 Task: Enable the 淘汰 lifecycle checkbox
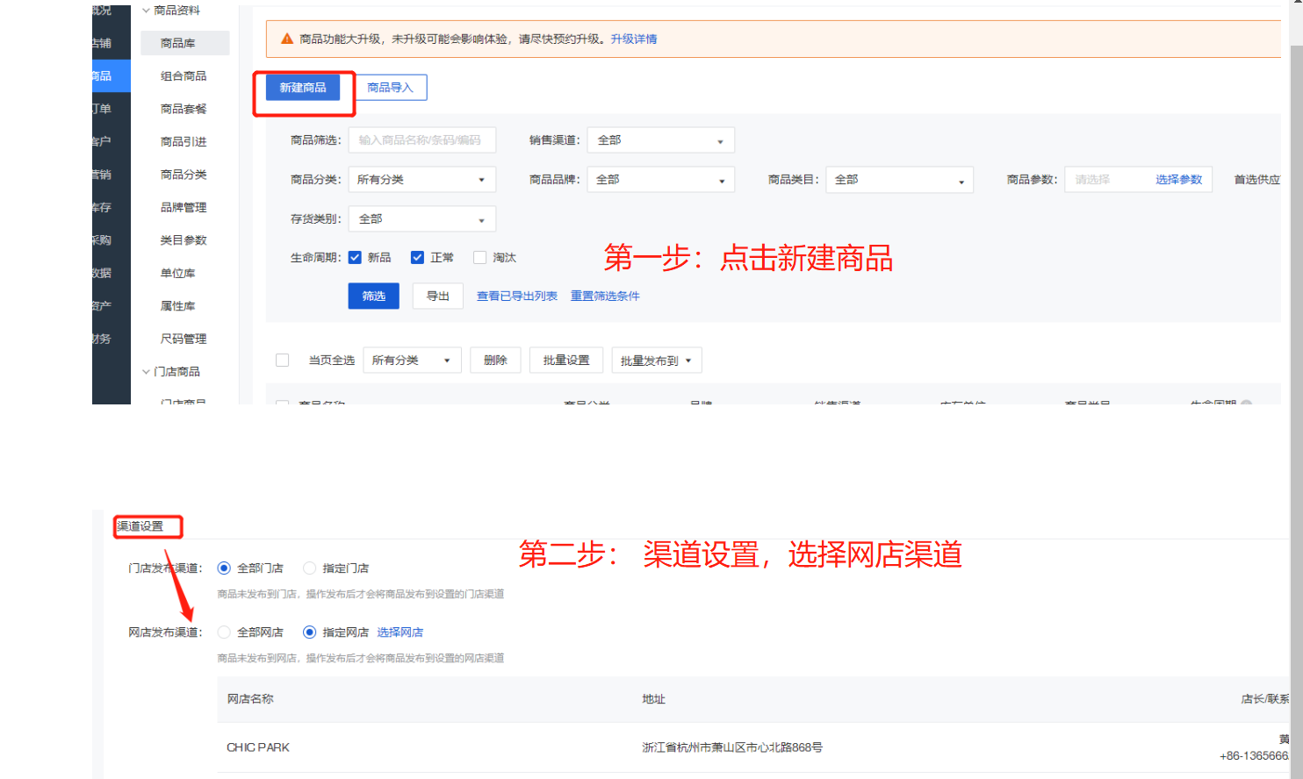(479, 257)
